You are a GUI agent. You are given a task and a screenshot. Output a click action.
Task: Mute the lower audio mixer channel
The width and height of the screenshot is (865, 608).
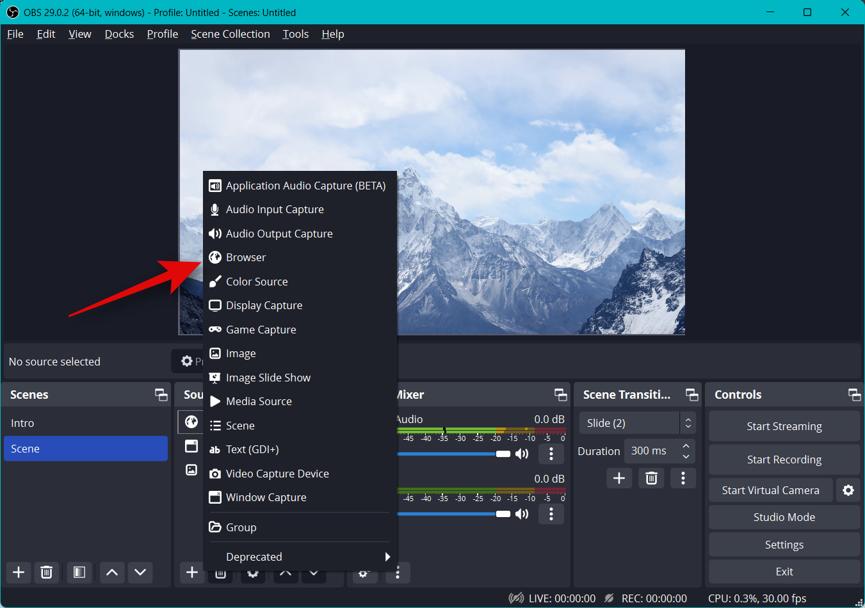pos(522,514)
